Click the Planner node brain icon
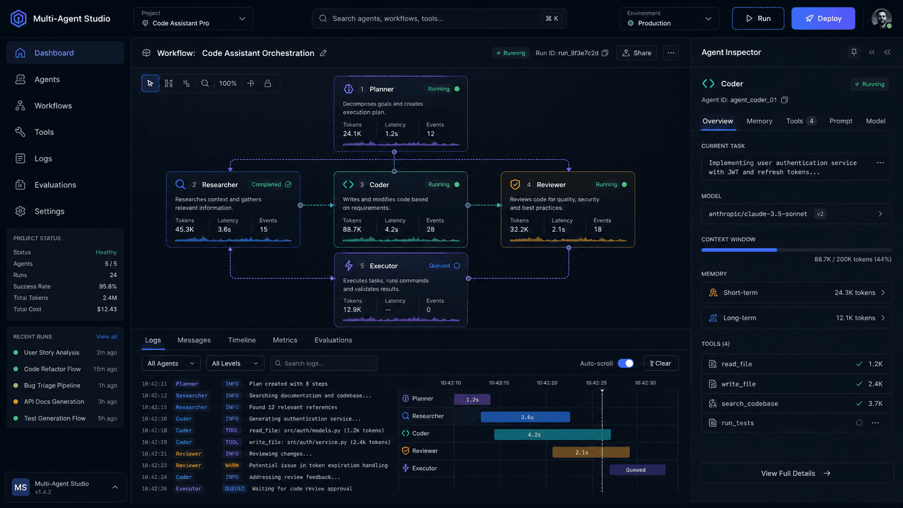Screen dimensions: 903x508 [x=348, y=89]
